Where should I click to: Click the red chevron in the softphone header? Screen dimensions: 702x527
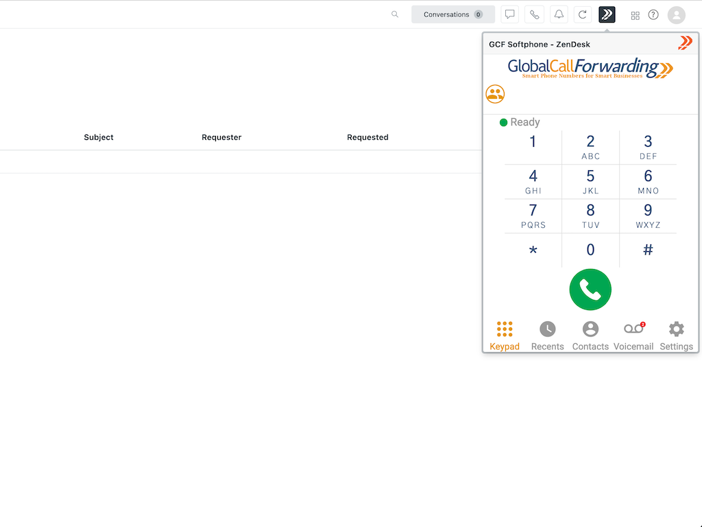coord(685,43)
